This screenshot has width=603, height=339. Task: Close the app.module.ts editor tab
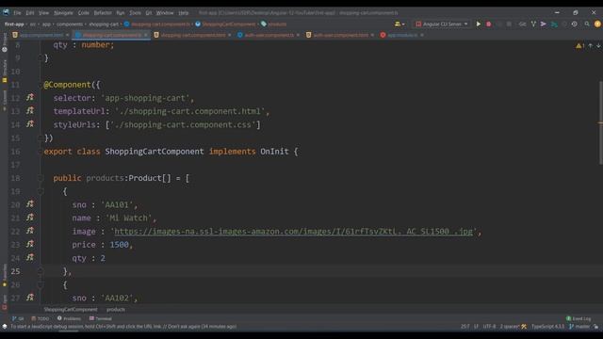(422, 35)
